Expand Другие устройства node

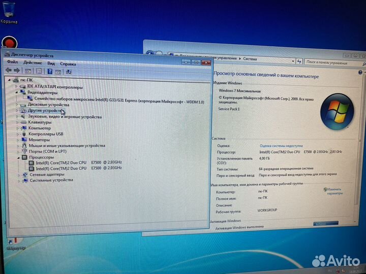(17, 110)
